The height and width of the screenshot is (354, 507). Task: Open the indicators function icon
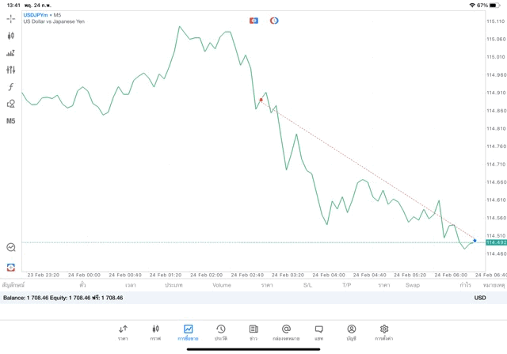11,87
